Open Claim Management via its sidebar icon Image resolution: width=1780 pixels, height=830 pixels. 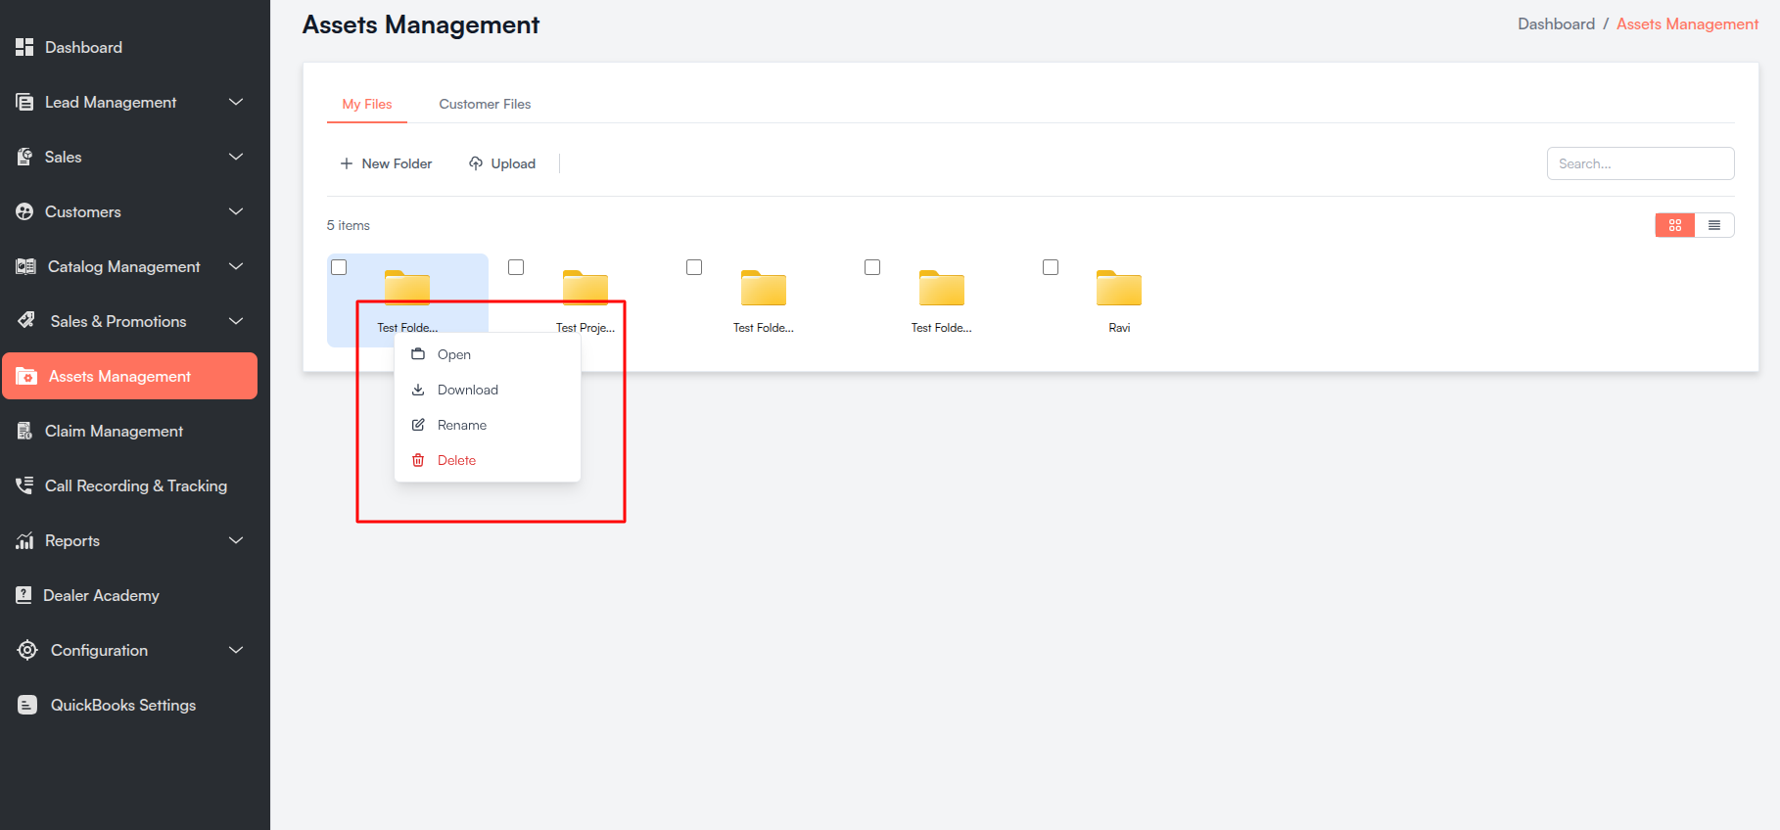[24, 432]
